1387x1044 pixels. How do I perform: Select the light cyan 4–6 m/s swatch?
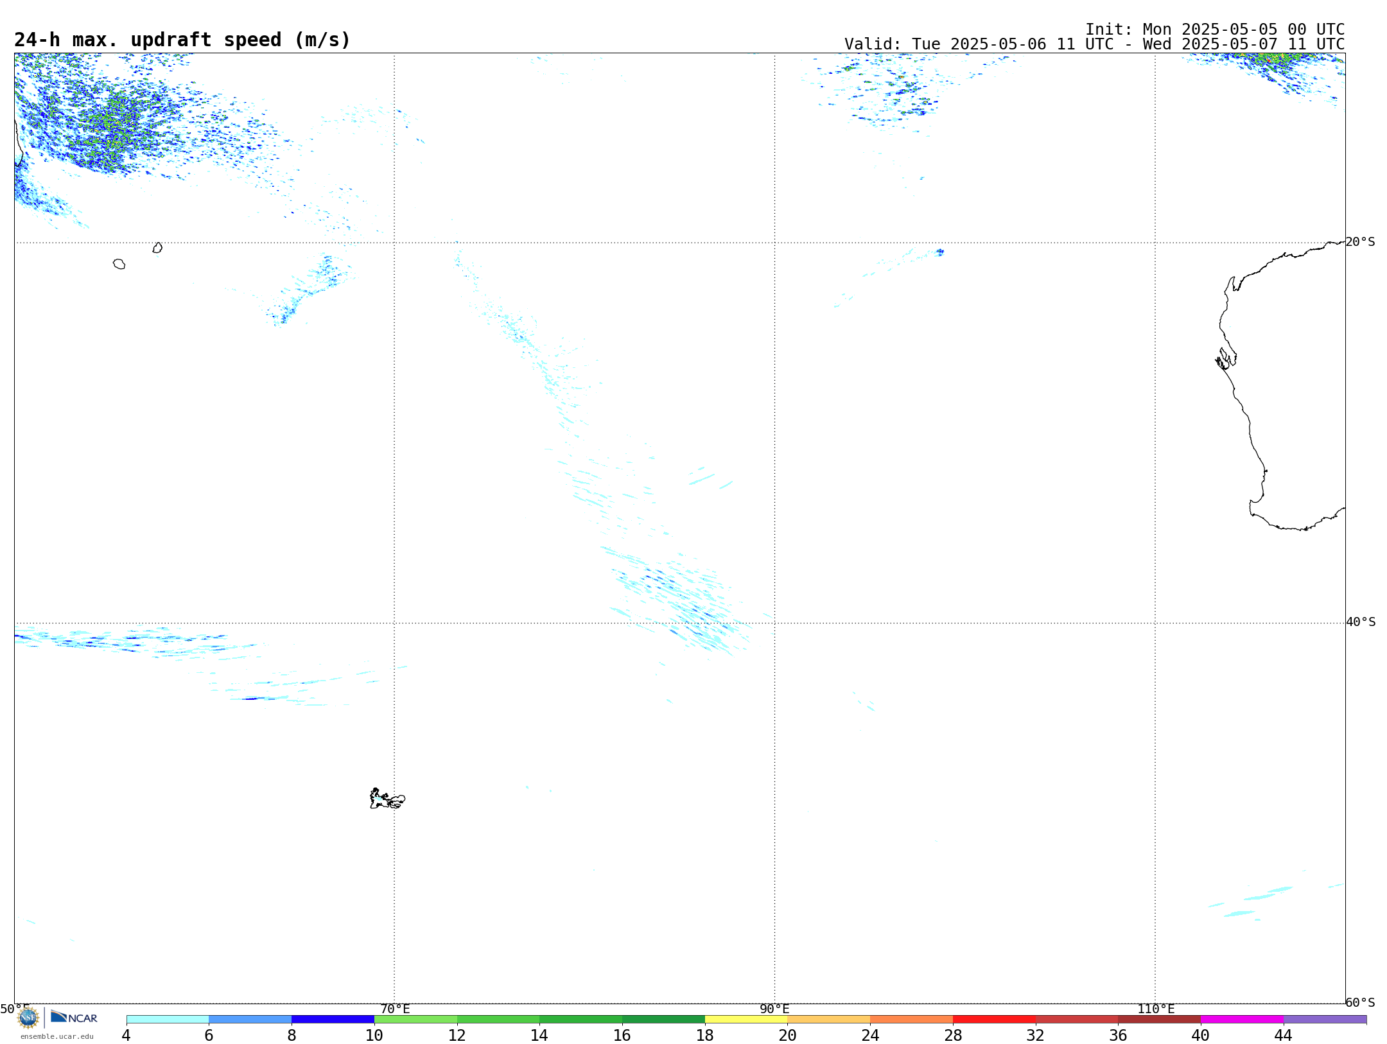[x=168, y=1020]
